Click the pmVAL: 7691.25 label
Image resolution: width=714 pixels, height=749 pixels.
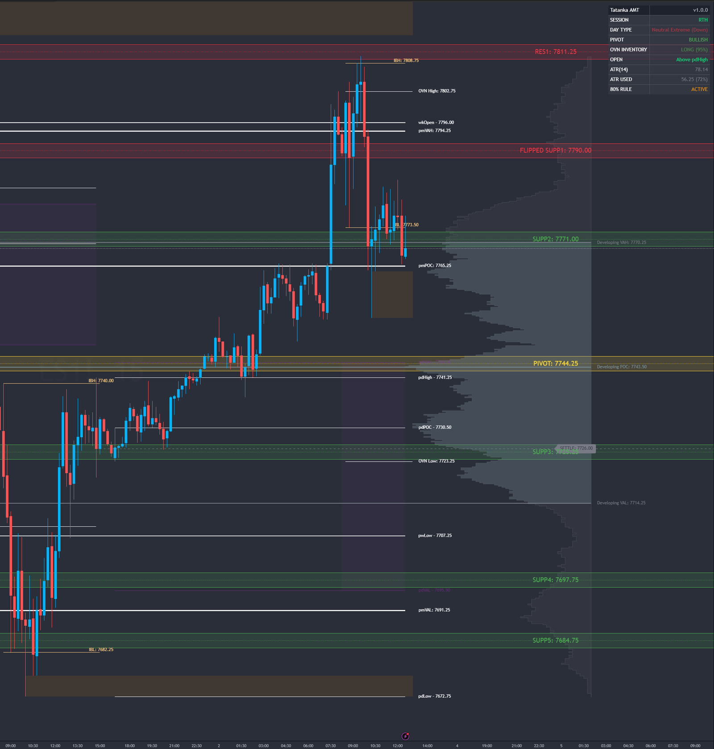[434, 610]
